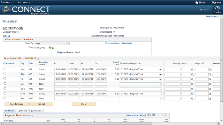Click Fri 4/8 second In time field
Image resolution: width=223 pixels, height=125 pixels.
pyautogui.click(x=87, y=79)
